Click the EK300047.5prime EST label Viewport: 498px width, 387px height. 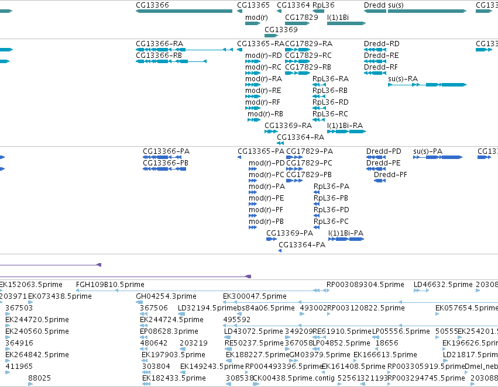click(255, 296)
